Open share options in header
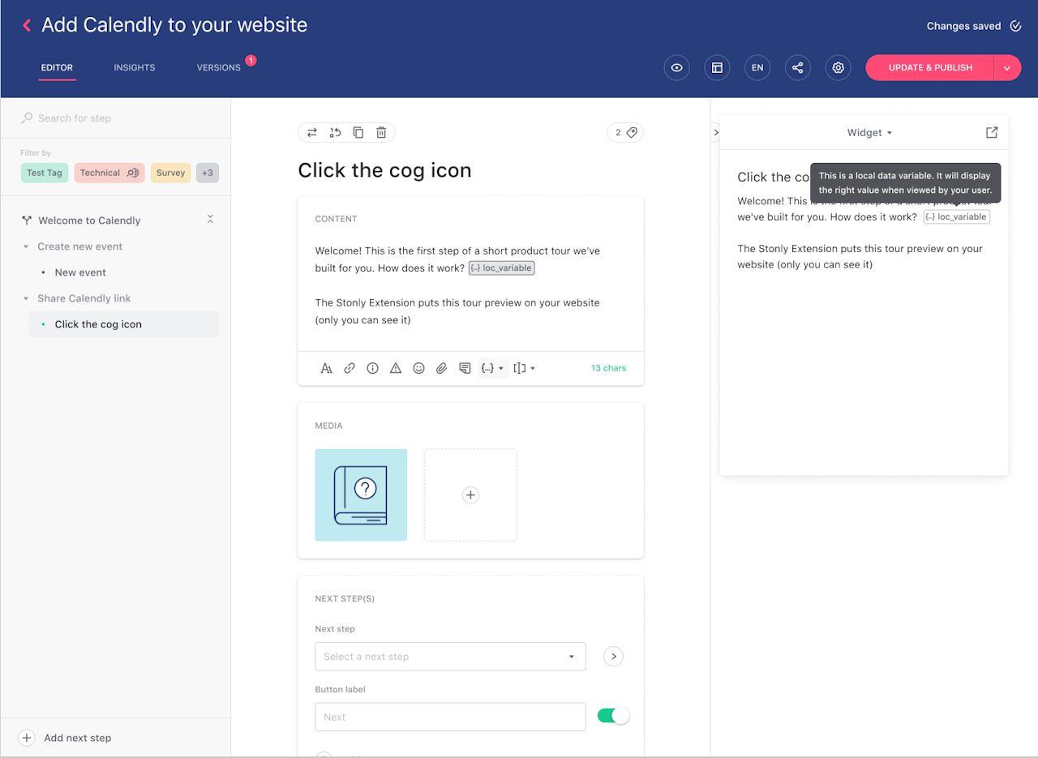The width and height of the screenshot is (1038, 758). click(798, 68)
